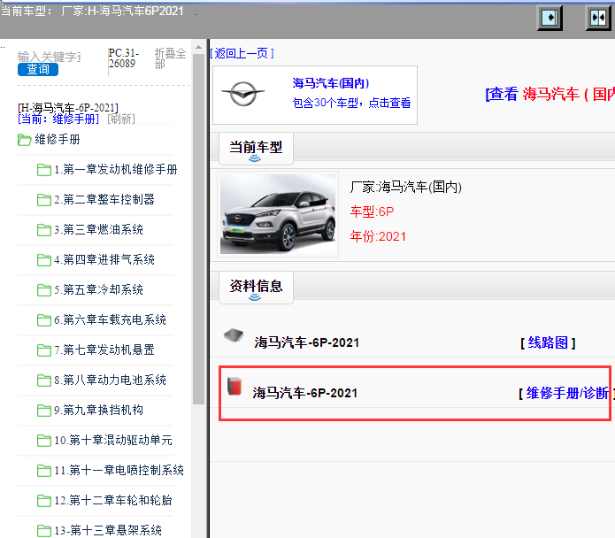Click folder icon for 第六章车载充电系统

(44, 320)
